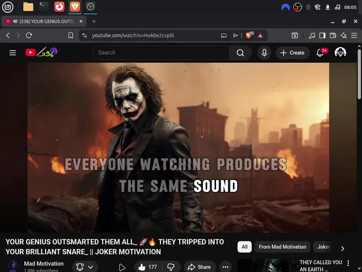The image size is (362, 272).
Task: Bookmark this page
Action: (71, 36)
